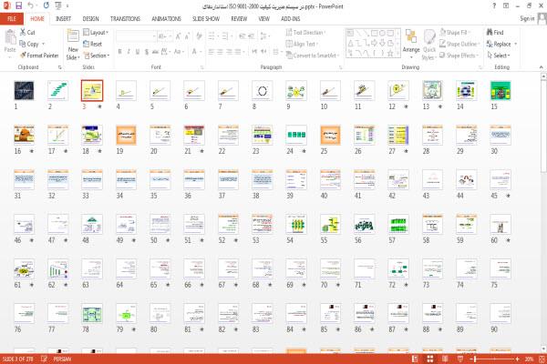This screenshot has width=547, height=364.
Task: Open Quick Styles gallery
Action: pos(429,45)
